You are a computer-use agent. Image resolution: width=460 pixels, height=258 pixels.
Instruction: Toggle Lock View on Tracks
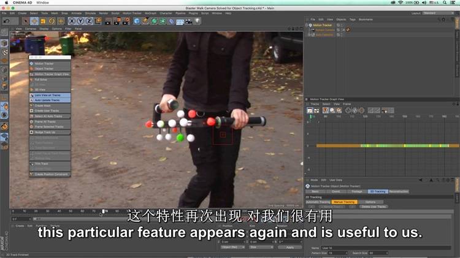click(50, 95)
